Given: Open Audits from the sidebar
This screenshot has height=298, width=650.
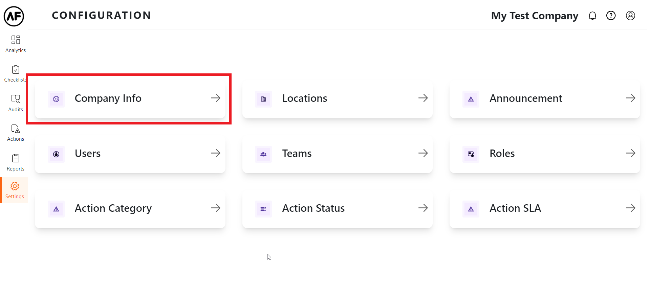Looking at the screenshot, I should [x=16, y=103].
